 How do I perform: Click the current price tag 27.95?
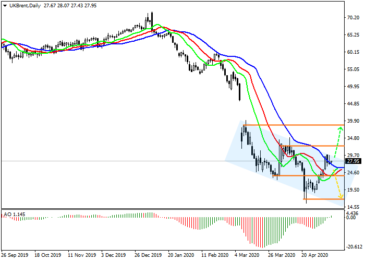click(354, 161)
